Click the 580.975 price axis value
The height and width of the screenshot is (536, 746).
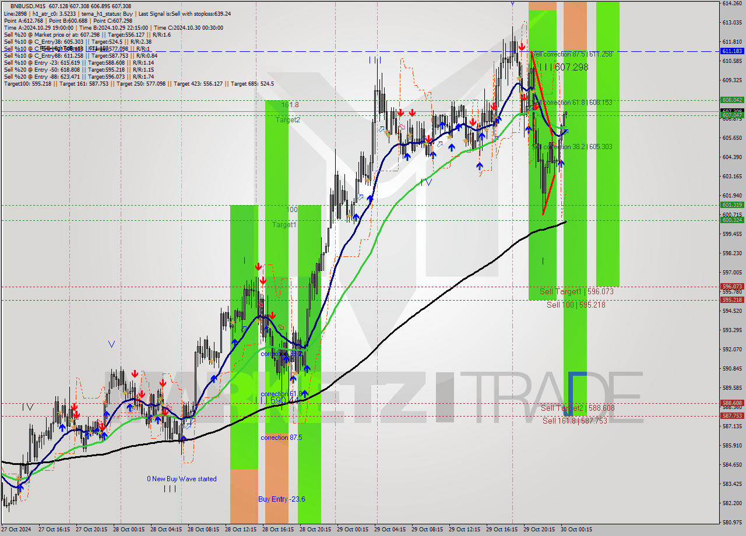pyautogui.click(x=732, y=522)
